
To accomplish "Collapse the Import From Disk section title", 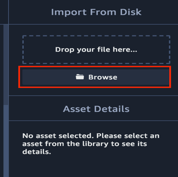I will 96,12.
